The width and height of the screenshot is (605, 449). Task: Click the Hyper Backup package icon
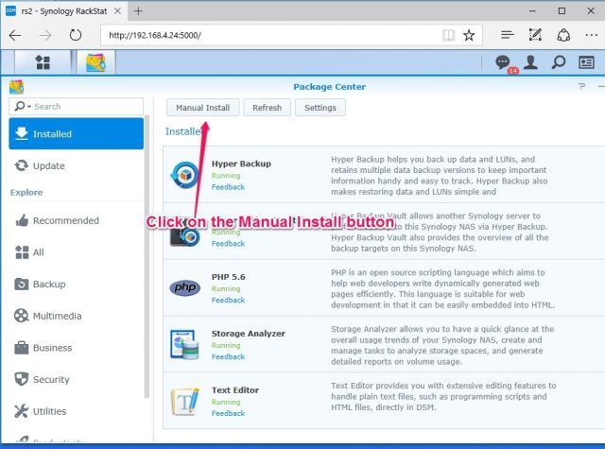185,175
